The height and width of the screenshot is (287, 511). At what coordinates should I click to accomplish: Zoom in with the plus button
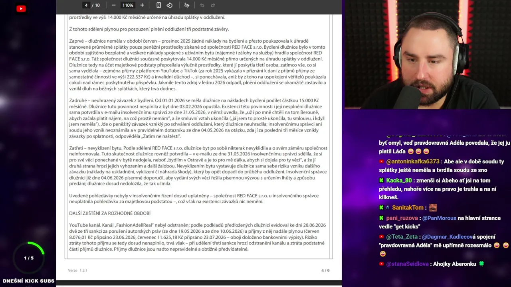point(142,5)
